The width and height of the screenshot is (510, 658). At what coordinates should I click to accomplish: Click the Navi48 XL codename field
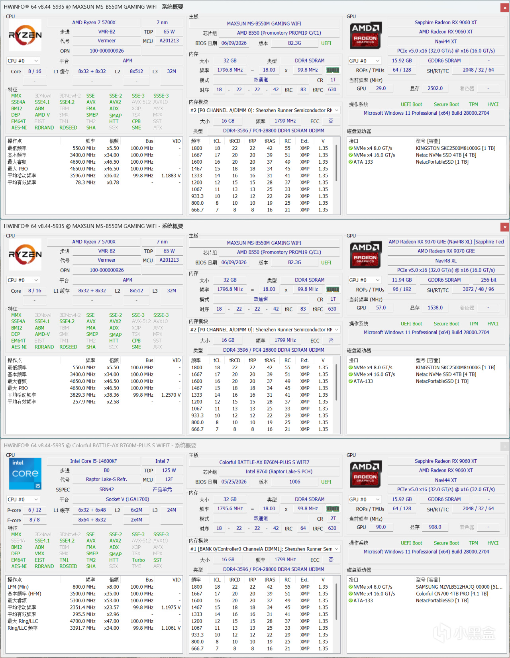[446, 261]
